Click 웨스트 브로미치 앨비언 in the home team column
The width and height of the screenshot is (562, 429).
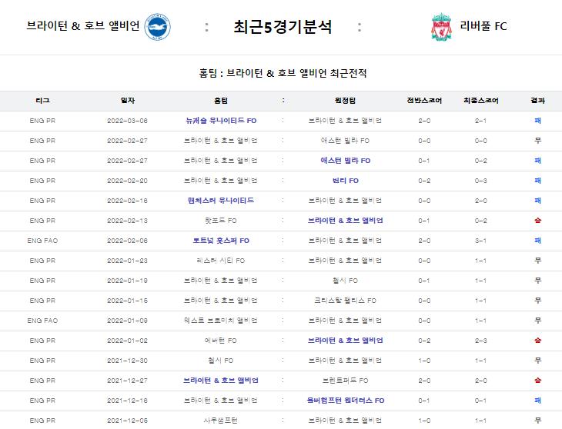220,321
